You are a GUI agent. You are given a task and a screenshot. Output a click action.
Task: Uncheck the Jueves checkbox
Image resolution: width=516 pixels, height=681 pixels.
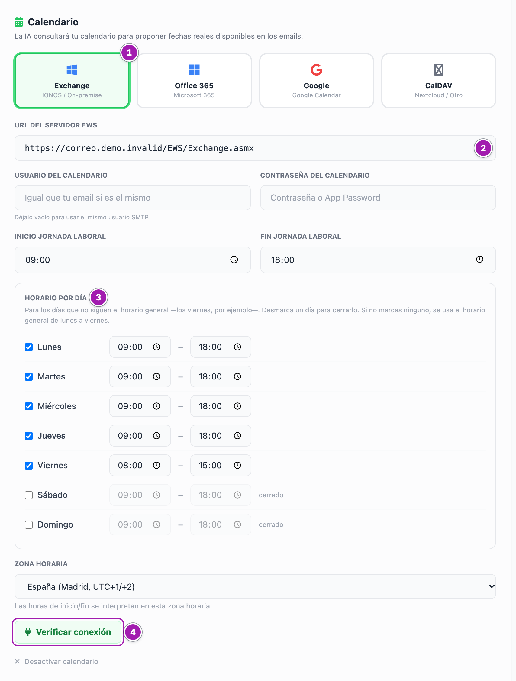(29, 436)
